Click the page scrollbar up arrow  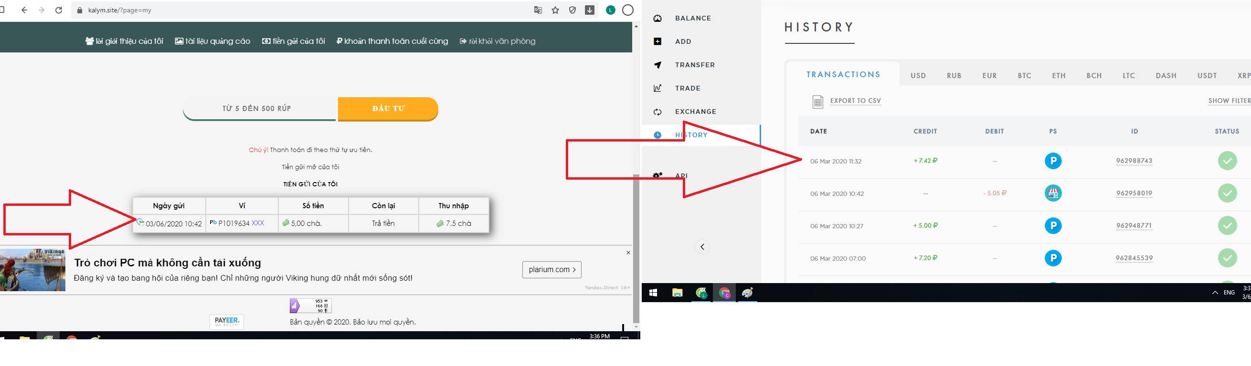pyautogui.click(x=636, y=26)
